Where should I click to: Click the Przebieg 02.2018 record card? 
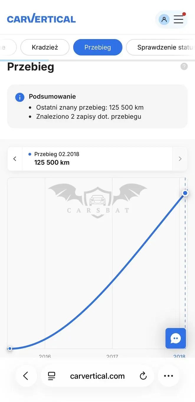97,159
